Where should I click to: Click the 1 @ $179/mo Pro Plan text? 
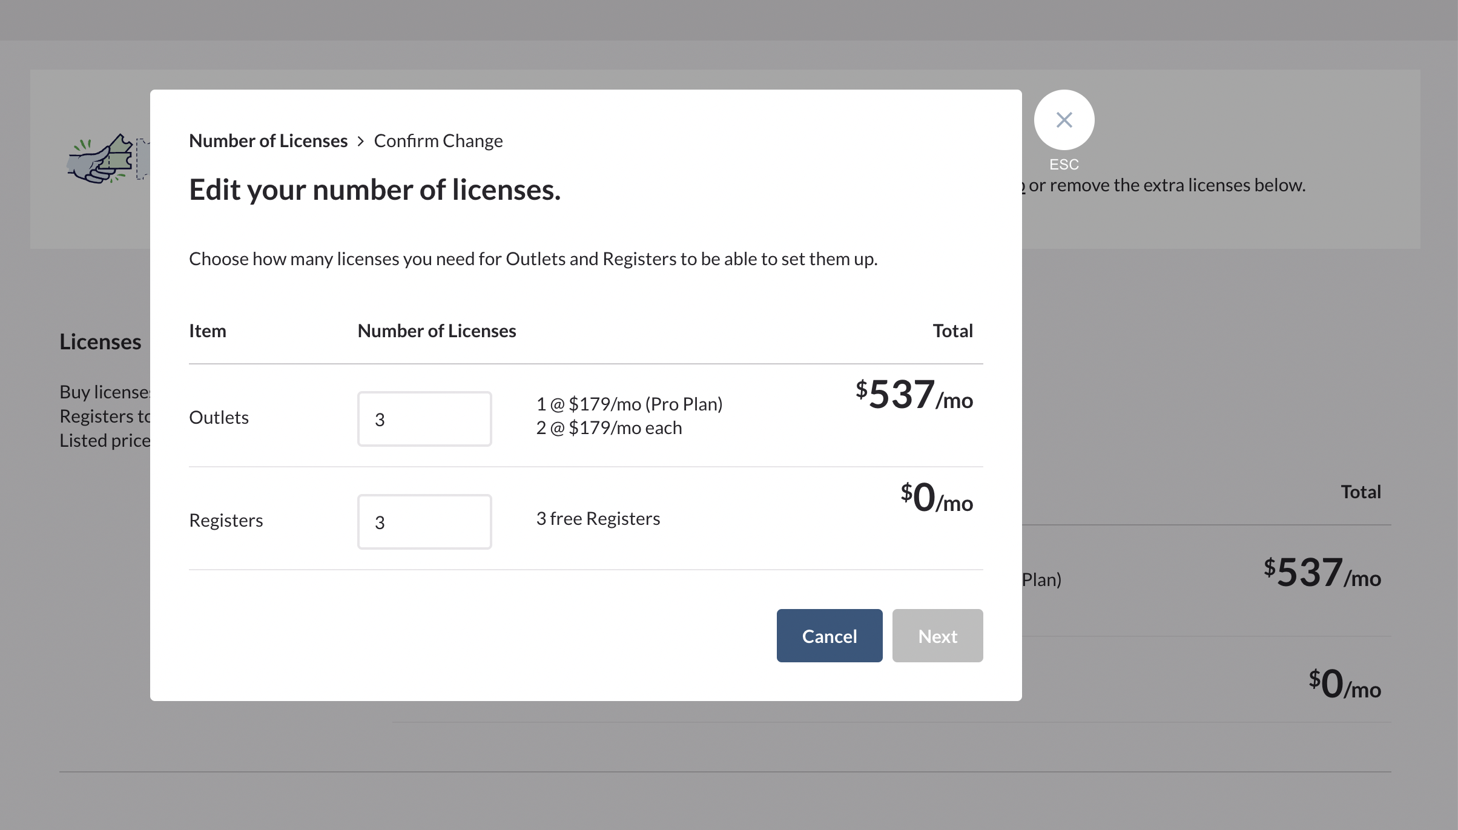click(629, 403)
